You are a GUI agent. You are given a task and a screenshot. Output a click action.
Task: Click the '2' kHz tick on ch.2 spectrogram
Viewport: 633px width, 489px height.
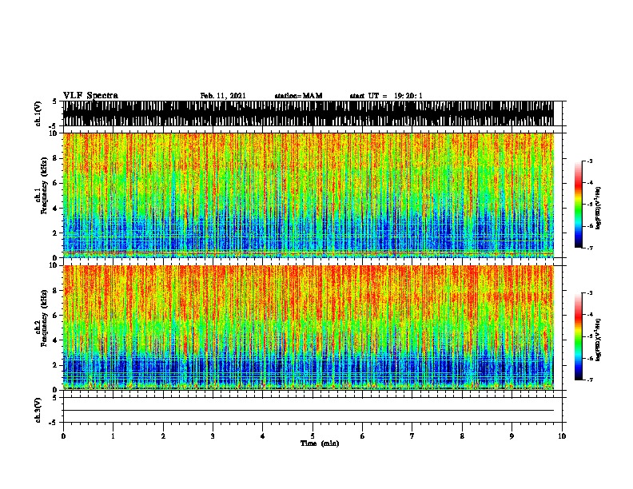pyautogui.click(x=56, y=365)
